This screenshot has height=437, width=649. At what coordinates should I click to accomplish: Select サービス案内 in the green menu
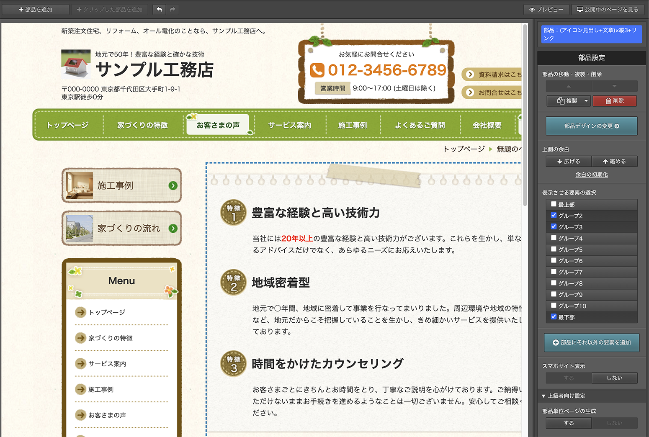point(289,125)
